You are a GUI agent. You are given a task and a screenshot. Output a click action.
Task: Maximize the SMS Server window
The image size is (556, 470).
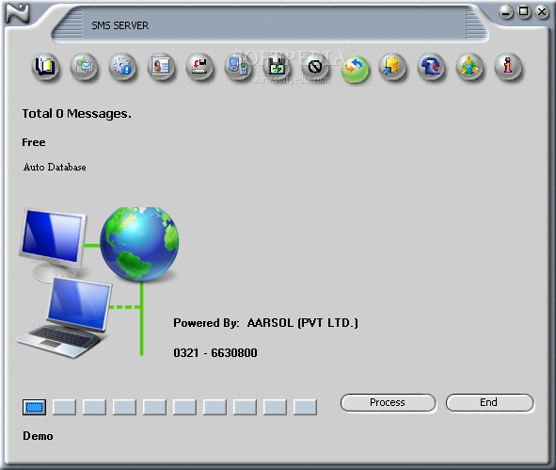click(x=524, y=12)
